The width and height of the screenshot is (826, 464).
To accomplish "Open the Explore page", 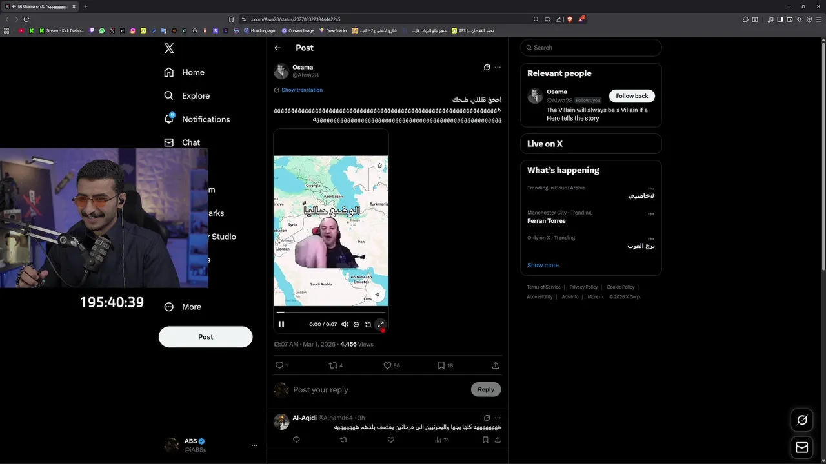I will (186, 95).
